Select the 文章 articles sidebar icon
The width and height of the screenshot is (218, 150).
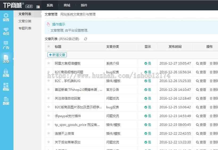pyautogui.click(x=6, y=59)
